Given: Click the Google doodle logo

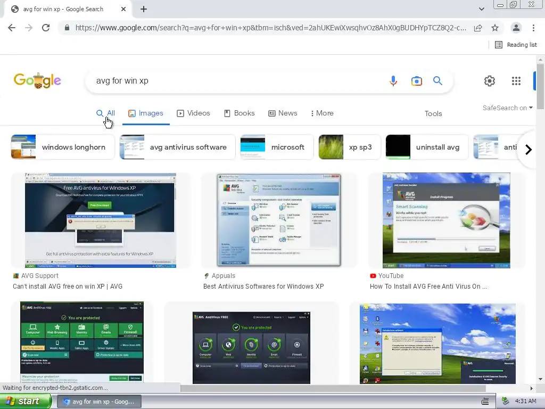Looking at the screenshot, I should (x=37, y=81).
